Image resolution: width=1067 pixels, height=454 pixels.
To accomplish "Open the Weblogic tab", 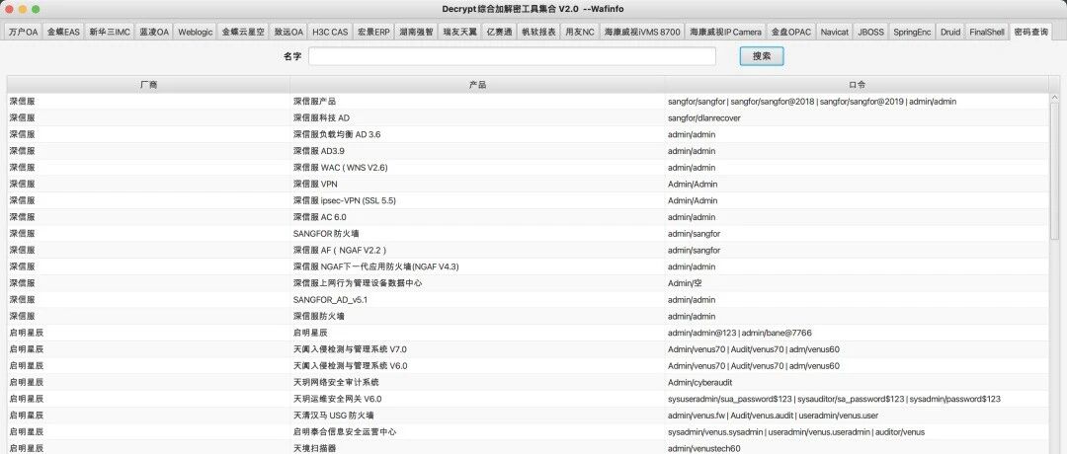I will 196,32.
